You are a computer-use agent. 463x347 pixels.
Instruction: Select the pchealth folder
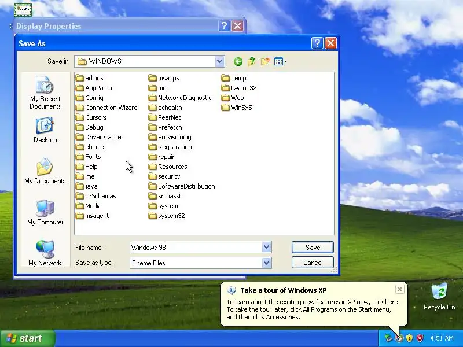pos(166,108)
